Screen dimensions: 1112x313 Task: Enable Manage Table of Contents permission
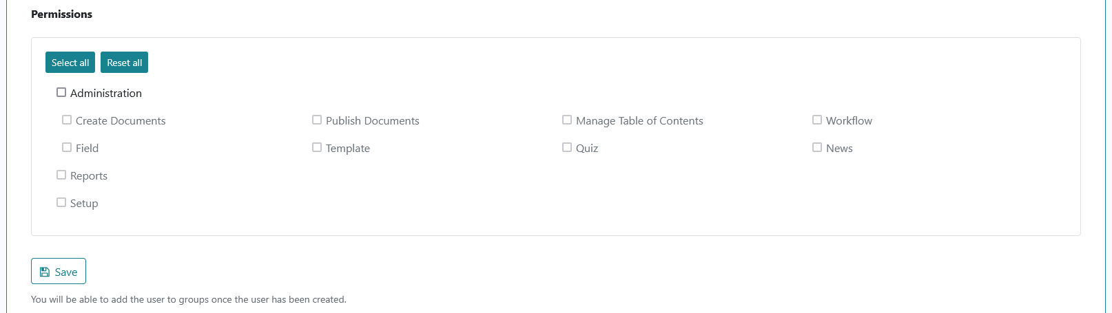click(567, 120)
